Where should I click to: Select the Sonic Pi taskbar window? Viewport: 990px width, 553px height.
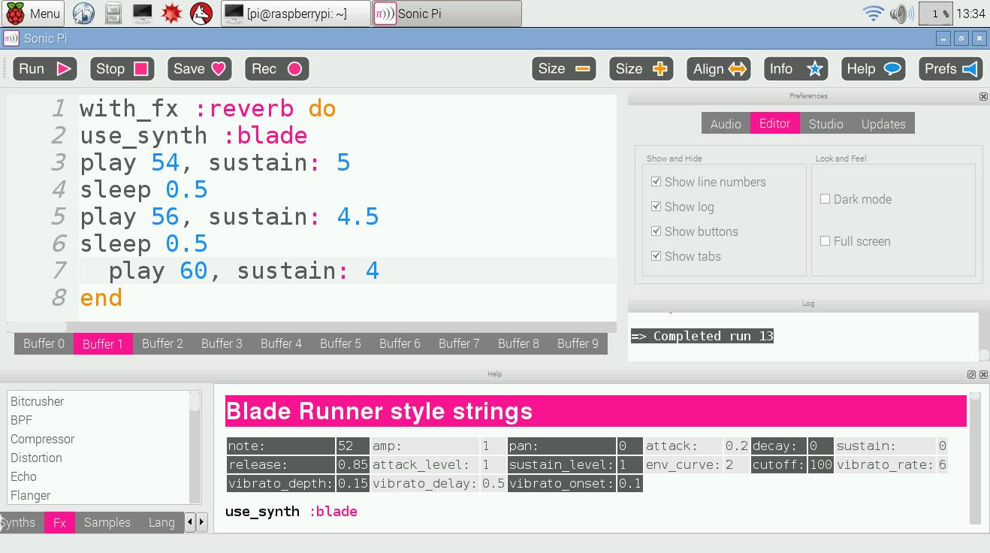click(447, 14)
